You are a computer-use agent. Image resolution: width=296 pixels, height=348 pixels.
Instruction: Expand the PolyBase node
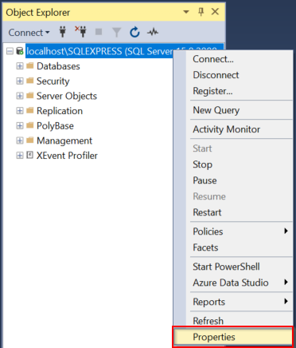[20, 125]
